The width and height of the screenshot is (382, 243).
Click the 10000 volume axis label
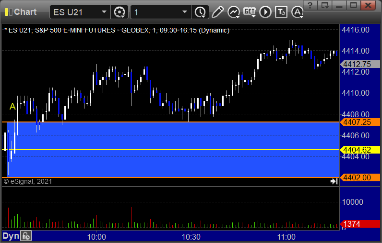[353, 202]
